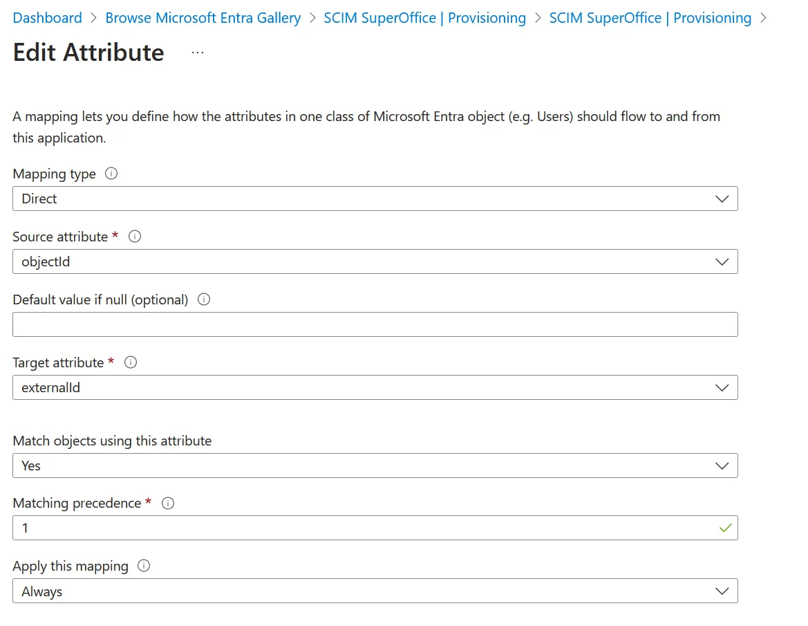Image resolution: width=808 pixels, height=626 pixels.
Task: Focus the Matching precedence input field
Action: click(359, 528)
